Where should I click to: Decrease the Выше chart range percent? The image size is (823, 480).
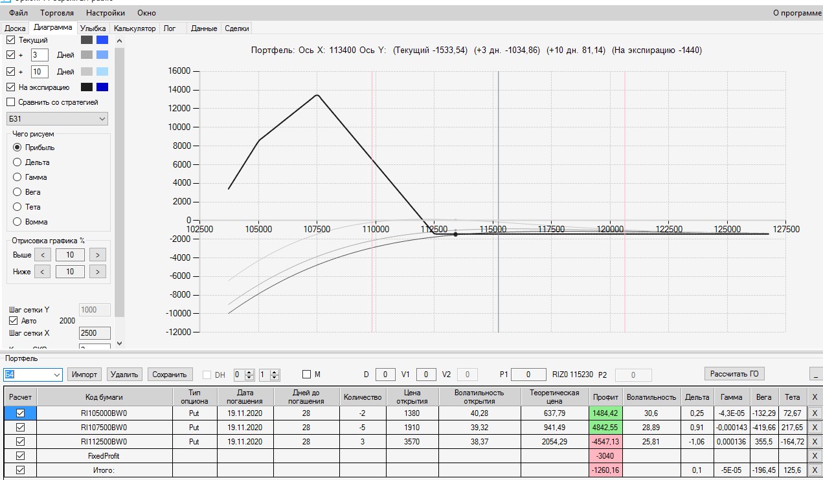click(43, 255)
